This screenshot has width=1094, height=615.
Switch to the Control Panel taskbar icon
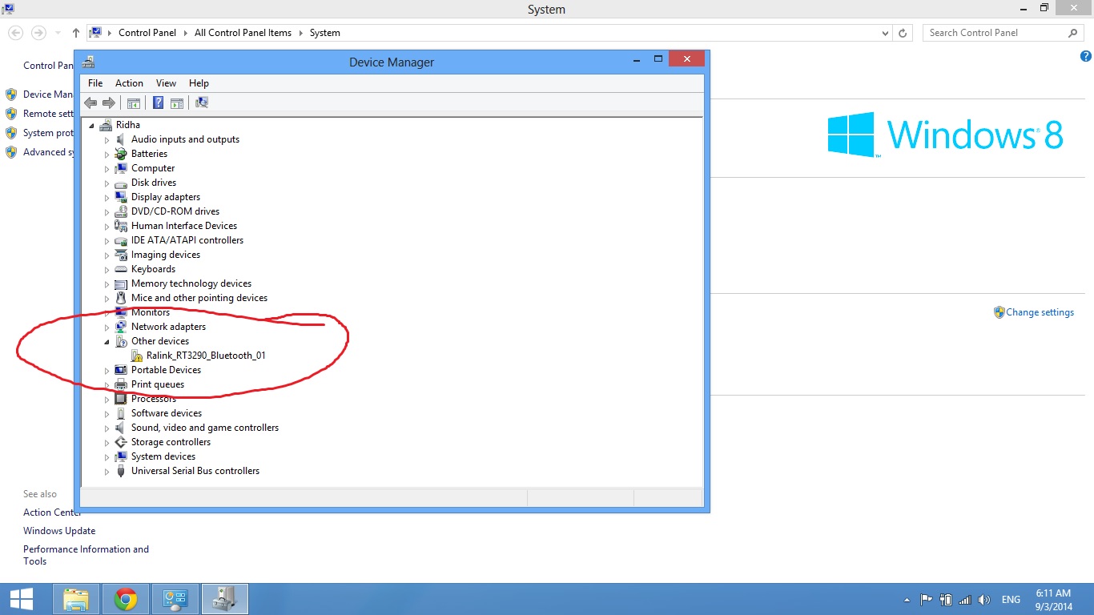pyautogui.click(x=175, y=599)
